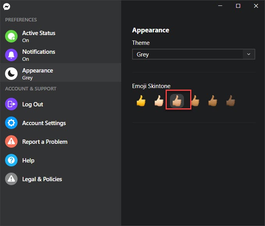Open the Active Status preferences
Viewport: 265px width, 226px height.
pyautogui.click(x=60, y=36)
